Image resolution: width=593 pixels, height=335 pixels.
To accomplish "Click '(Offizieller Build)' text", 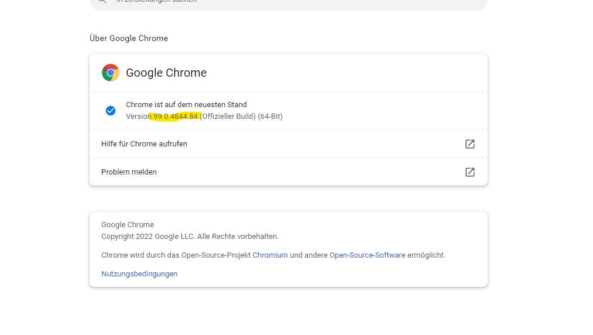I will 228,116.
